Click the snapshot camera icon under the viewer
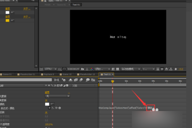The height and width of the screenshot is (128, 192). tap(83, 69)
